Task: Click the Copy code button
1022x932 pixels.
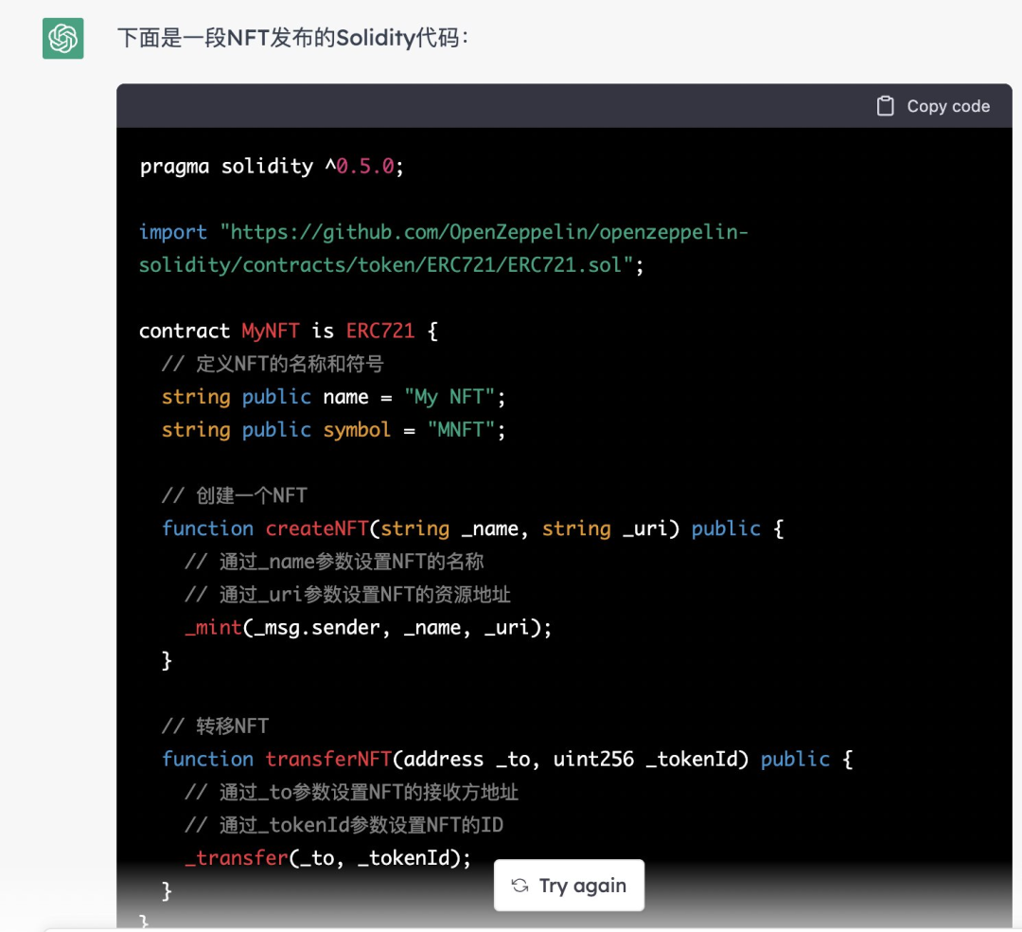Action: point(933,106)
